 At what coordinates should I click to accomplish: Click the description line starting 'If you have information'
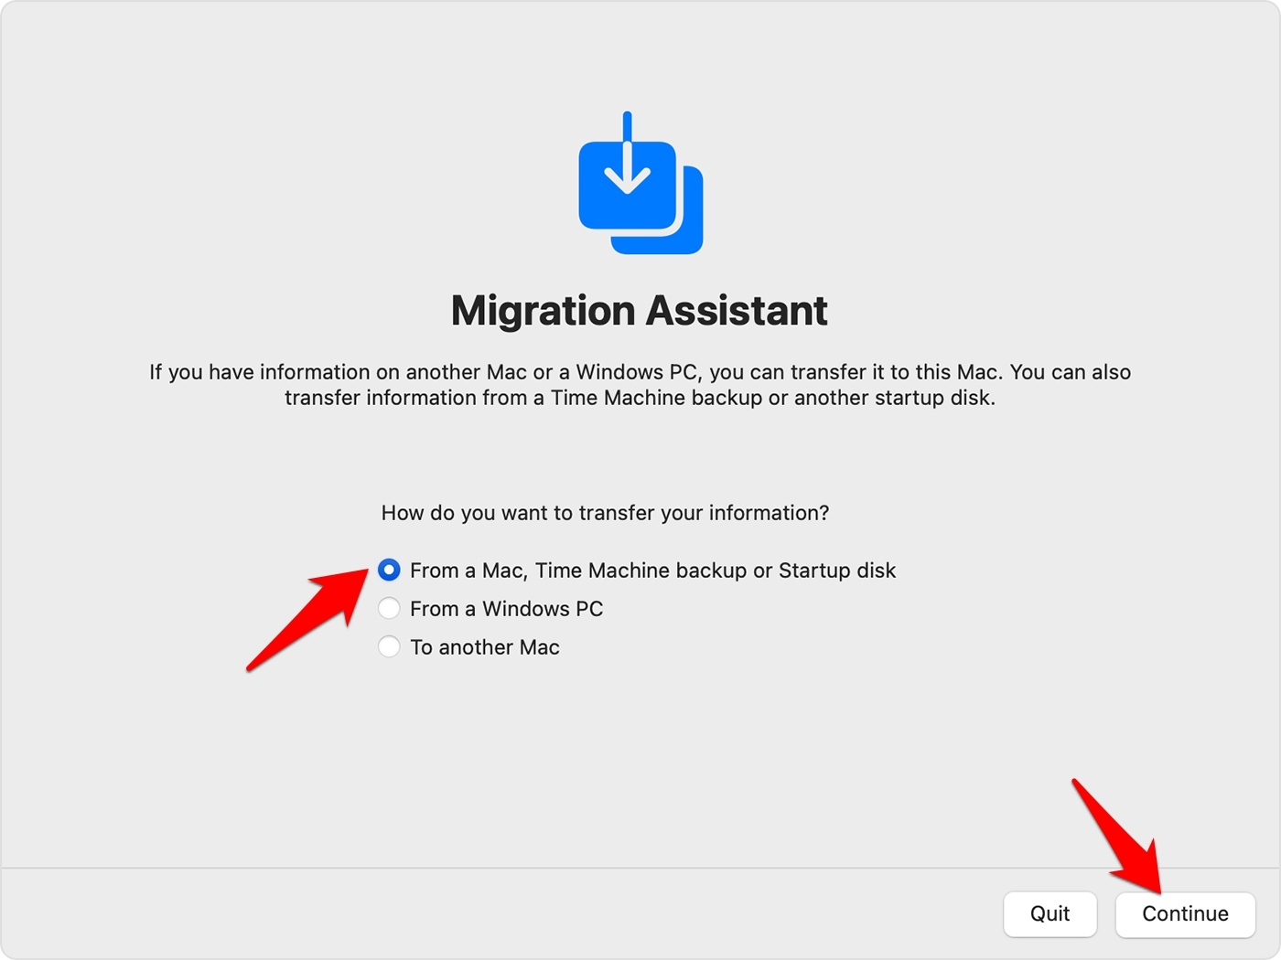(640, 372)
